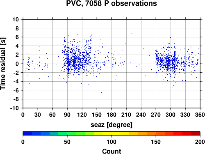Click the x-axis label "seaz [degree]"
The width and height of the screenshot is (205, 154).
(112, 125)
